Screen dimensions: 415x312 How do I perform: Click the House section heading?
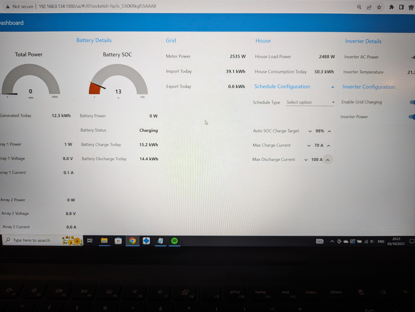pos(263,41)
